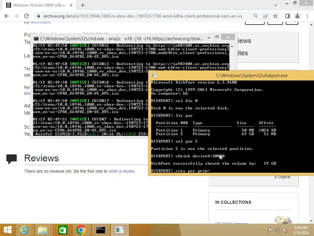Click the aria2c progress line '555MiB/3.9GiB'
314x236 pixels.
pos(90,134)
